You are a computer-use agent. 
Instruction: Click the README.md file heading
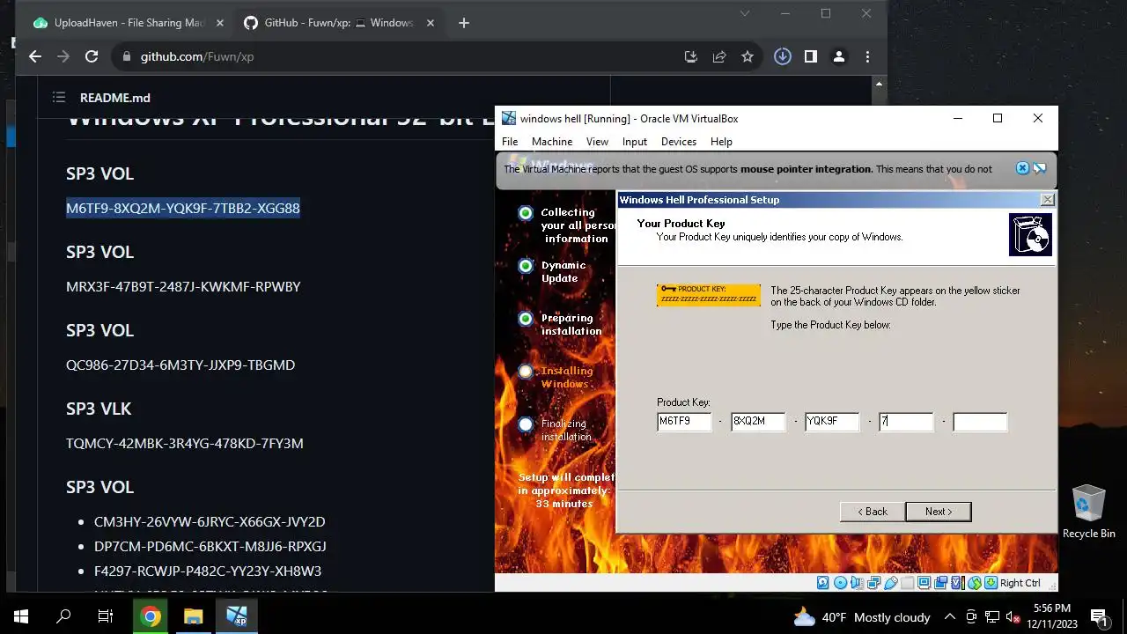(x=114, y=98)
